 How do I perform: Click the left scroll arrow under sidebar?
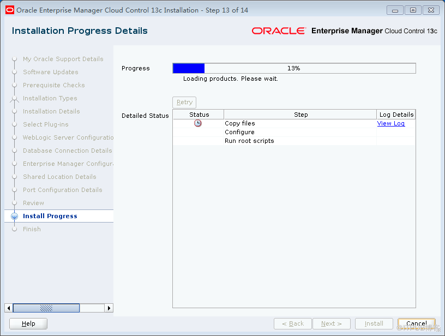click(9, 308)
